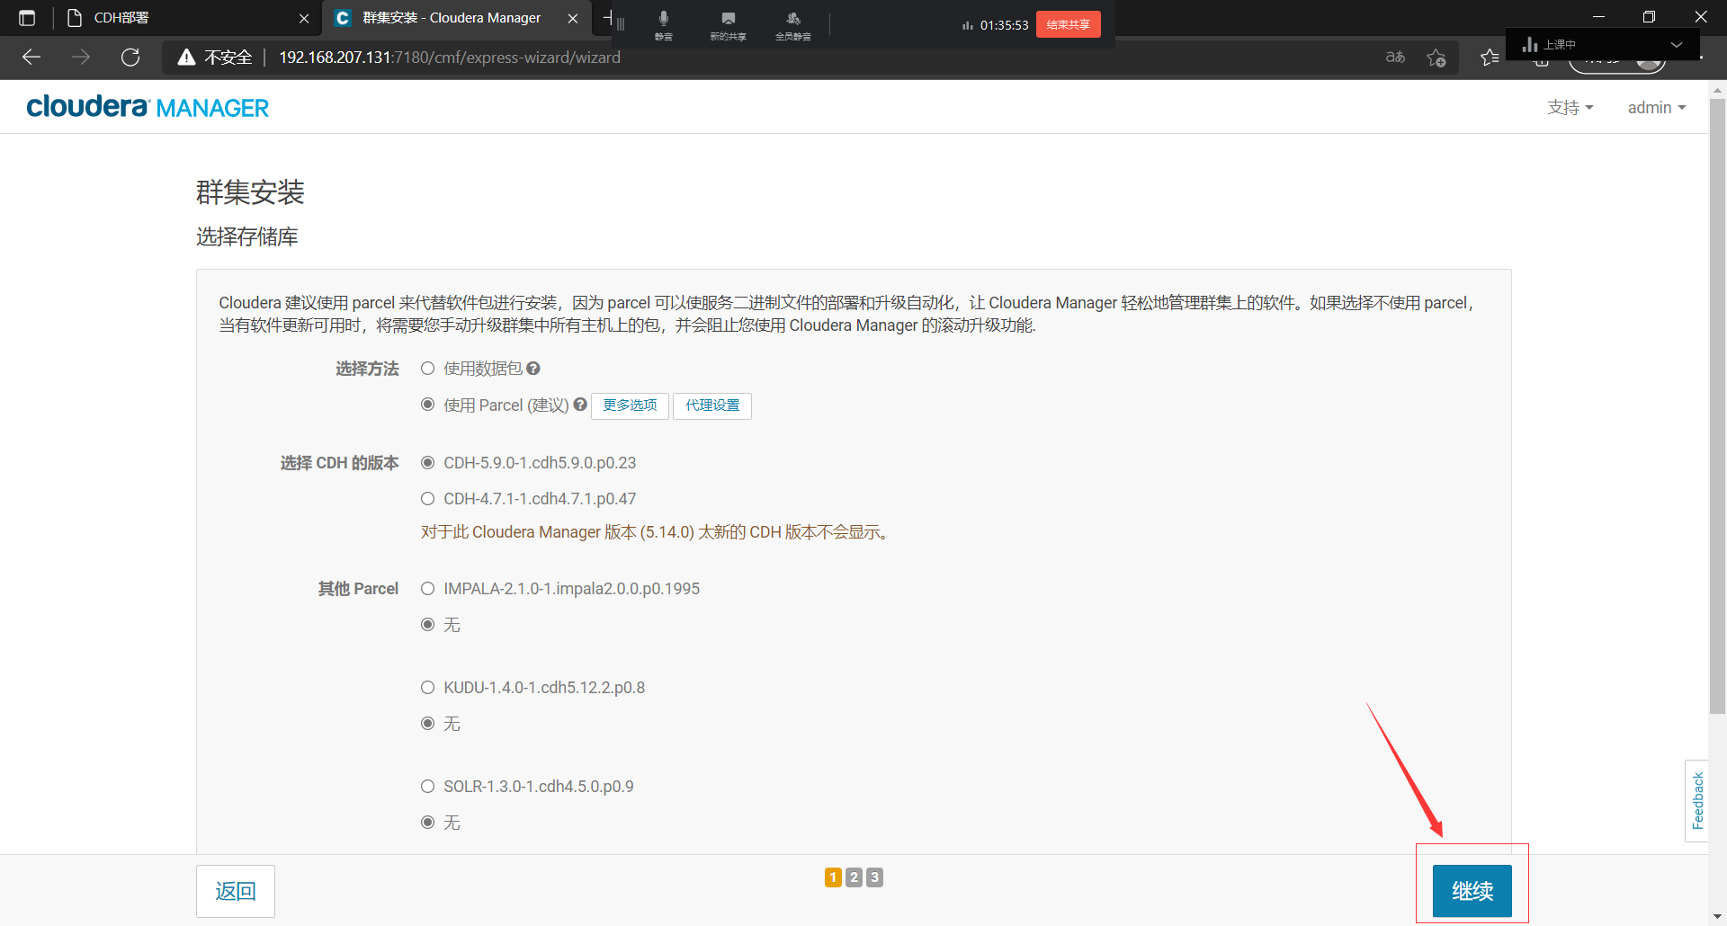The image size is (1727, 926).
Task: Select 无 under the KUDU parcel
Action: coord(428,724)
